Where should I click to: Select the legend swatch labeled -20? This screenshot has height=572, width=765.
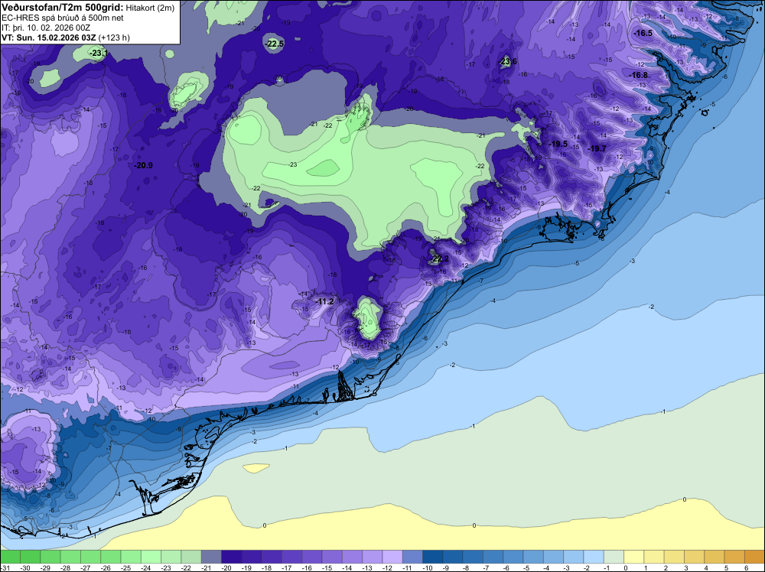(x=231, y=557)
